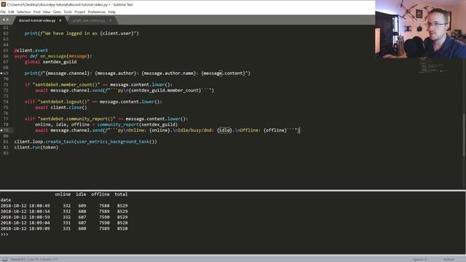
Task: Click 'await client.close()' line
Action: tap(61, 108)
